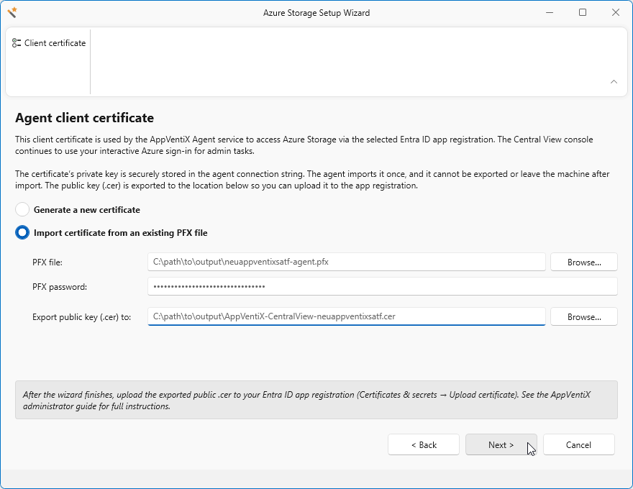633x489 pixels.
Task: Cancel the Azure Storage Setup Wizard
Action: (578, 444)
